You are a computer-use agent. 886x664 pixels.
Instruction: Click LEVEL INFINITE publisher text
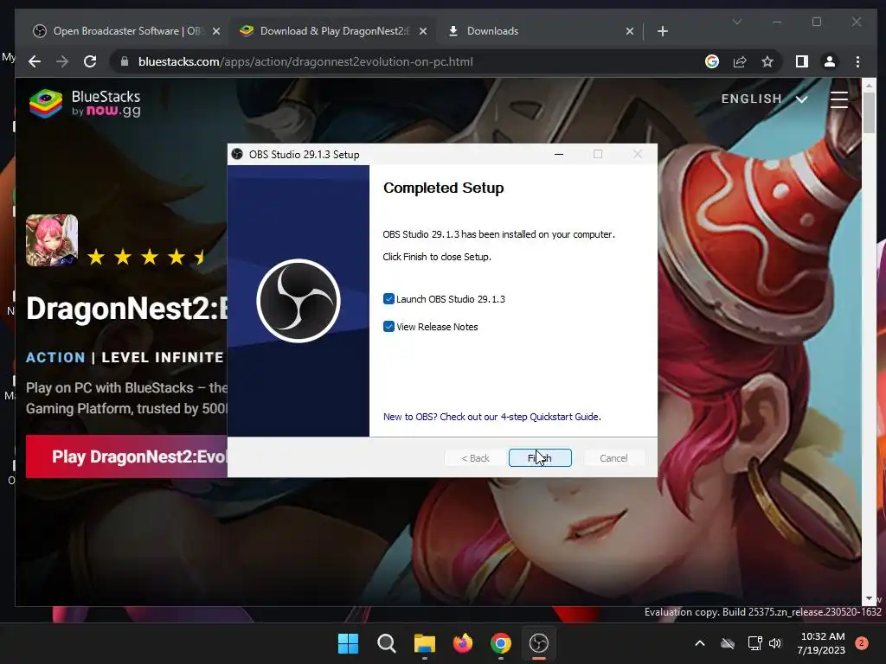[x=163, y=357]
